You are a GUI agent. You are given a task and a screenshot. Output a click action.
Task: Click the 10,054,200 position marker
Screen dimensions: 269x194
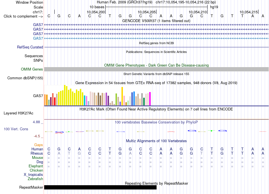(96, 12)
